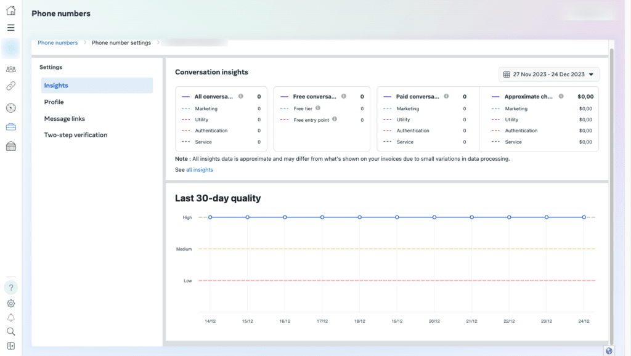
Task: Show notifications via the bell icon
Action: [11, 317]
